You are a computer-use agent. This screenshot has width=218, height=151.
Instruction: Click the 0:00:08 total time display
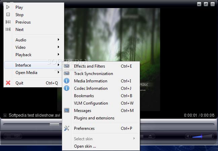coord(208,115)
